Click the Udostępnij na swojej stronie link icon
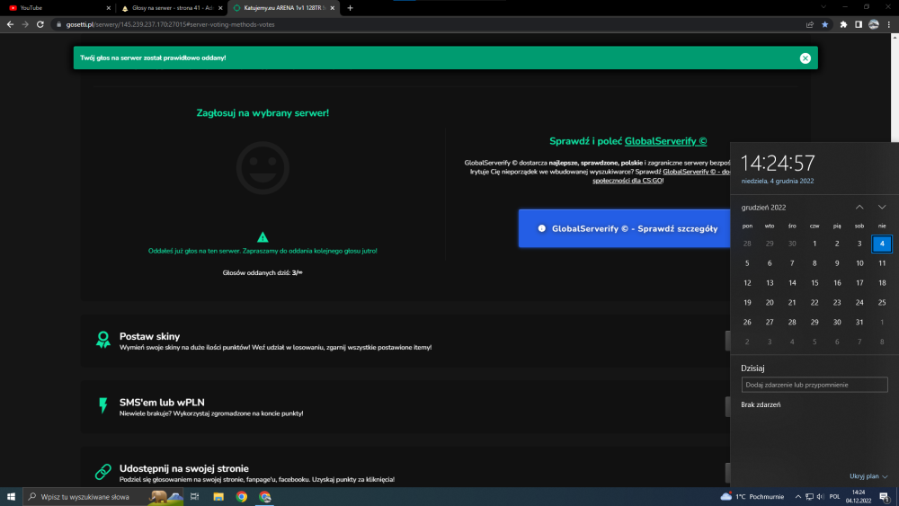Image resolution: width=899 pixels, height=506 pixels. (x=103, y=472)
